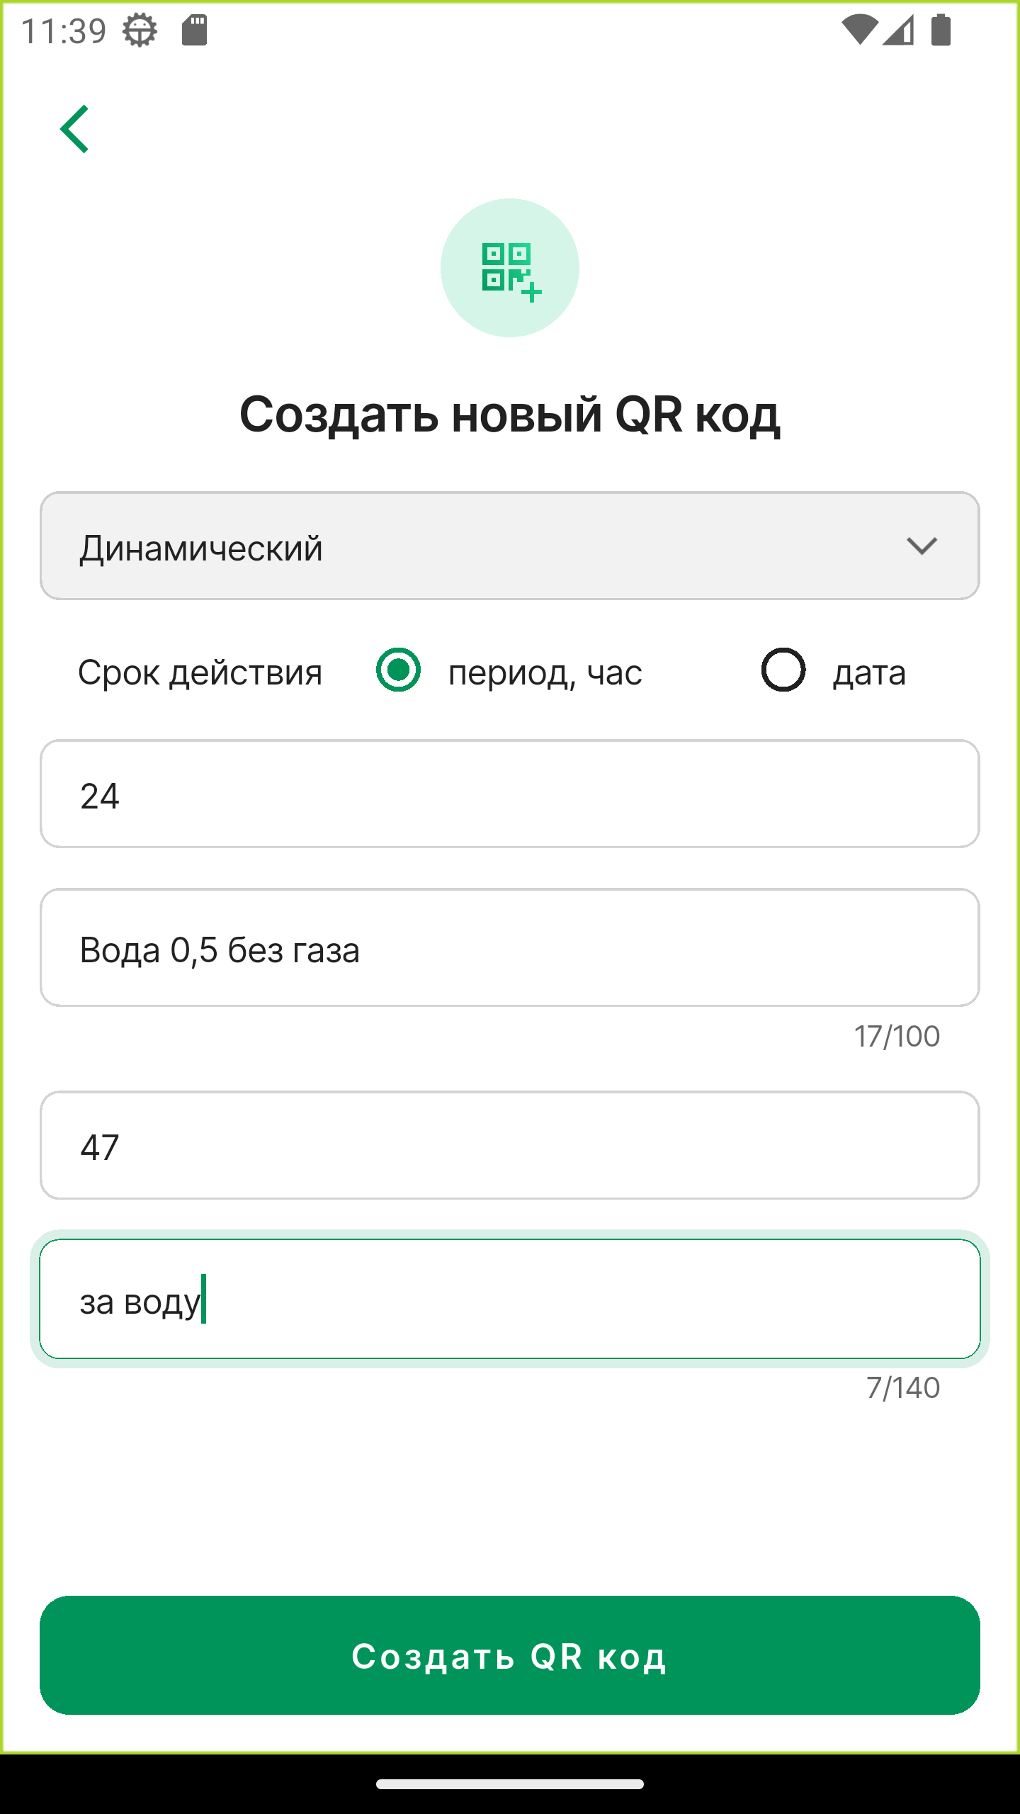Tap the green QR code creation icon
1020x1814 pixels.
coord(509,268)
